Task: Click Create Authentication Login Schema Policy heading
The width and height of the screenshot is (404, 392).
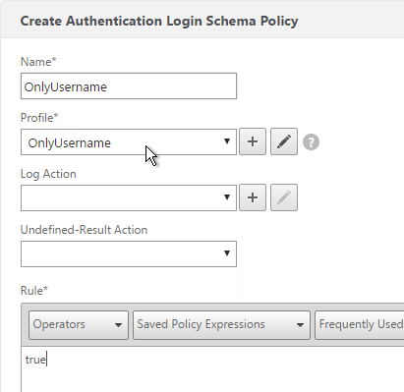Action: pos(159,21)
